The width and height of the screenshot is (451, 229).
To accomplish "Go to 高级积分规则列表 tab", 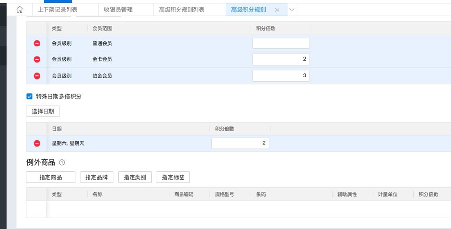I will [181, 10].
